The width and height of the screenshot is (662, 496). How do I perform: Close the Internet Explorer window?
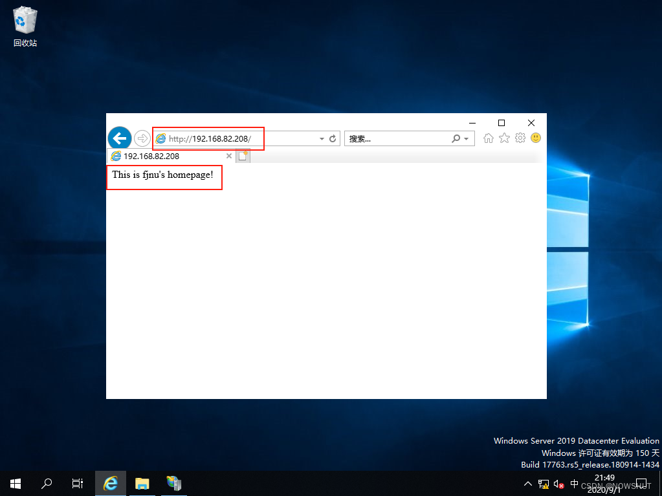(x=531, y=123)
